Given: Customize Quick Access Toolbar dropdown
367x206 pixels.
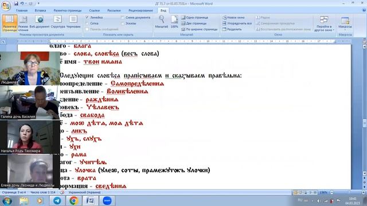Looking at the screenshot, I should tap(38, 3).
